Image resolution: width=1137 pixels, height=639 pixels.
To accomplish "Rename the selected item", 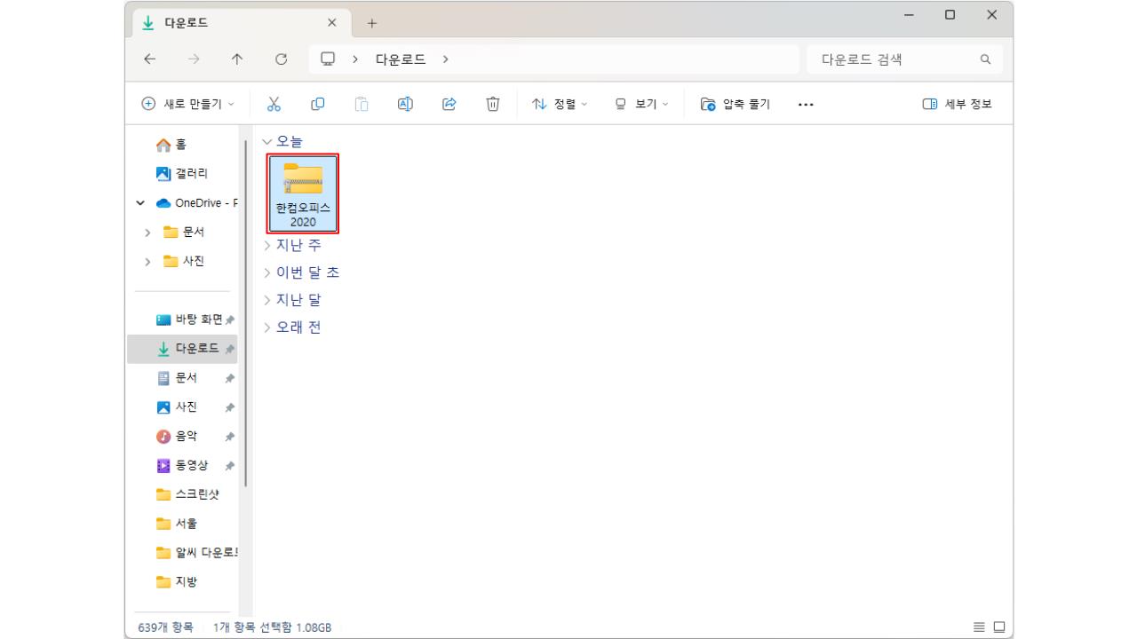I will click(404, 103).
